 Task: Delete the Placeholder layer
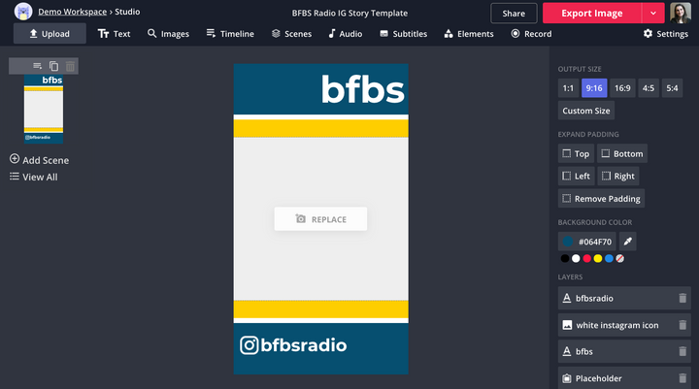pos(682,378)
